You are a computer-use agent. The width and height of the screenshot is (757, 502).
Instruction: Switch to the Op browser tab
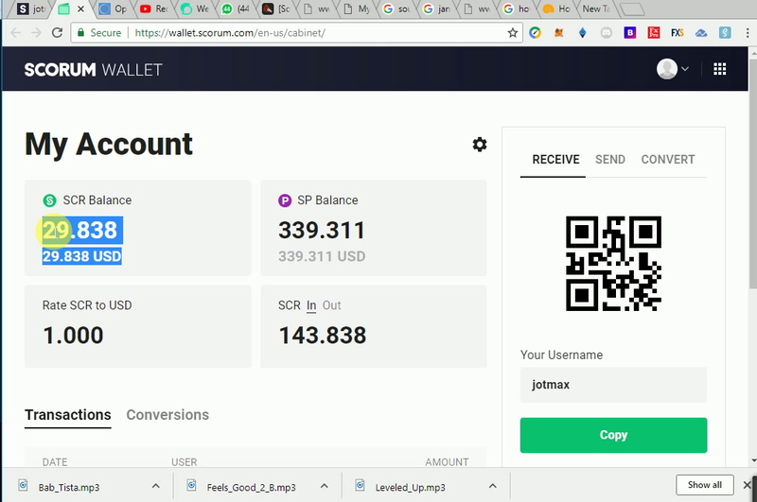pos(113,9)
